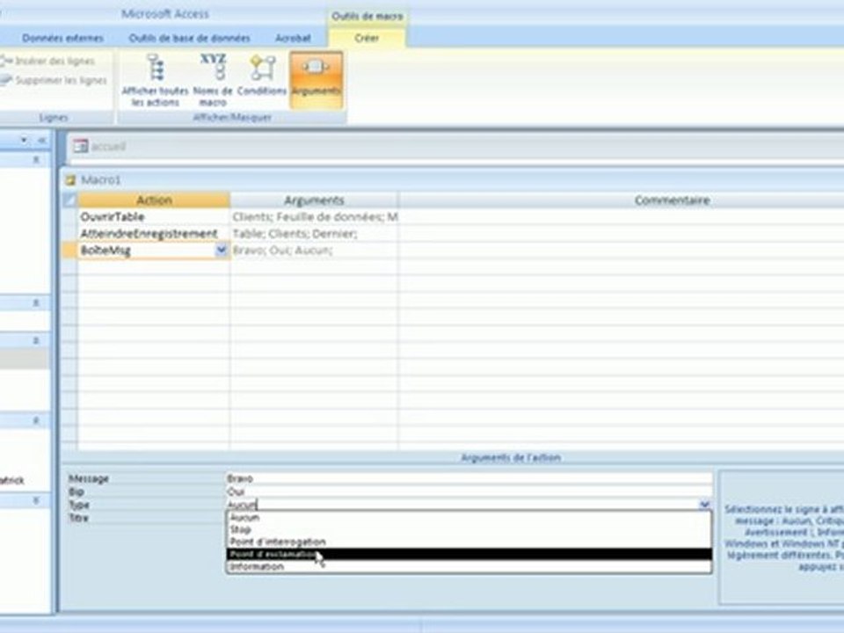The width and height of the screenshot is (844, 633).
Task: Select the Créer ribbon tab
Action: pos(367,38)
